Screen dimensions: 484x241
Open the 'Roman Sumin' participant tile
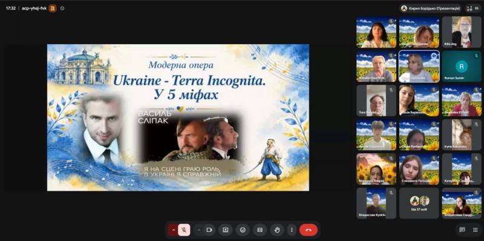pos(462,66)
